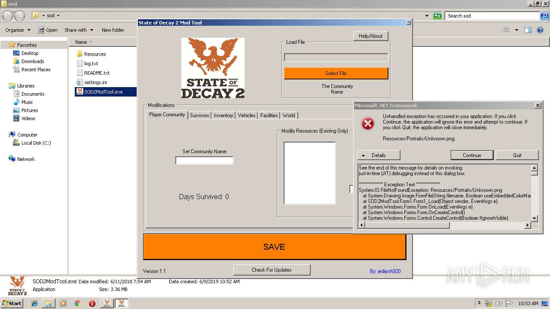Switch to the Vehicles tab
This screenshot has width=550, height=309.
point(247,115)
